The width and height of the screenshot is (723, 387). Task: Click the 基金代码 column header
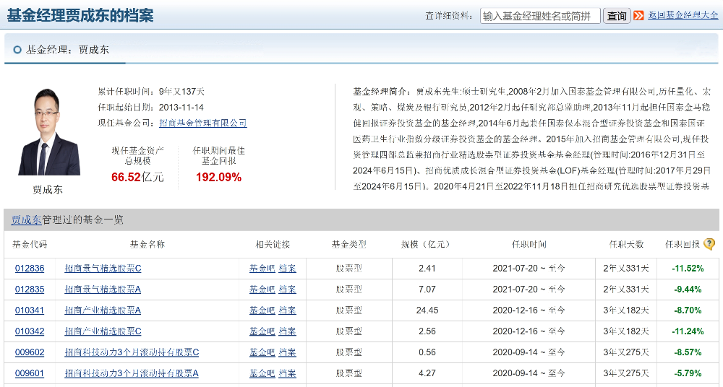coord(30,245)
